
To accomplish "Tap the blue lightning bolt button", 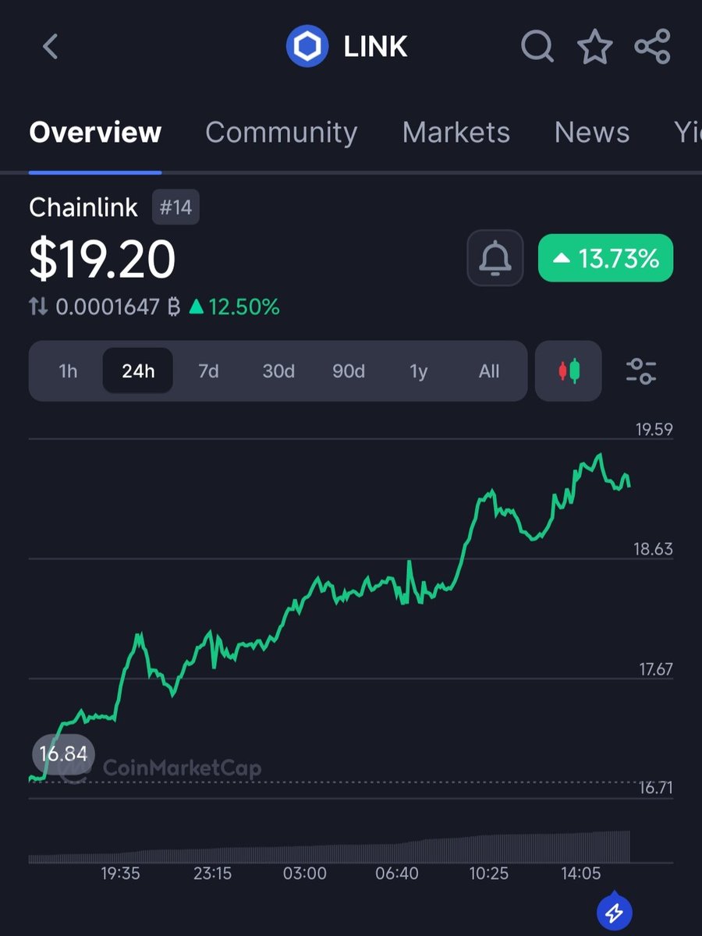I will [x=615, y=911].
